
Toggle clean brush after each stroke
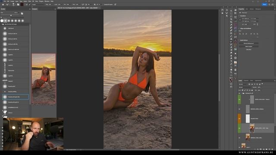[30, 5]
